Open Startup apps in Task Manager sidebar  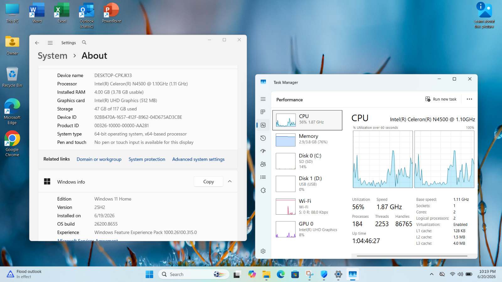(263, 151)
